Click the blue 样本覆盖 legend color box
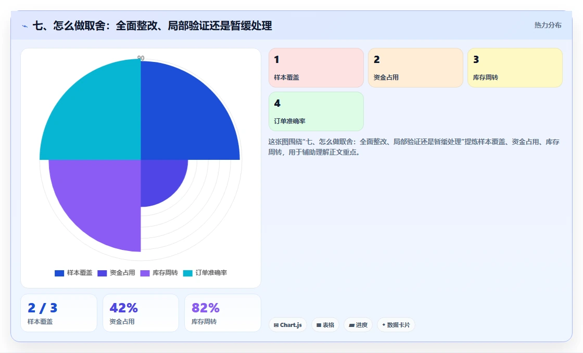Screen dimensions: 583x353 click(59, 273)
